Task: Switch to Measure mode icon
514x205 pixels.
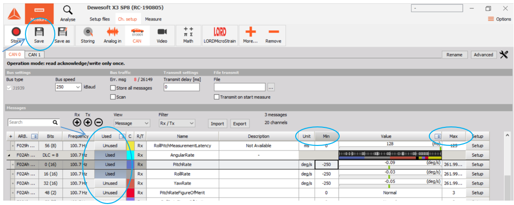Action: pyautogui.click(x=39, y=13)
